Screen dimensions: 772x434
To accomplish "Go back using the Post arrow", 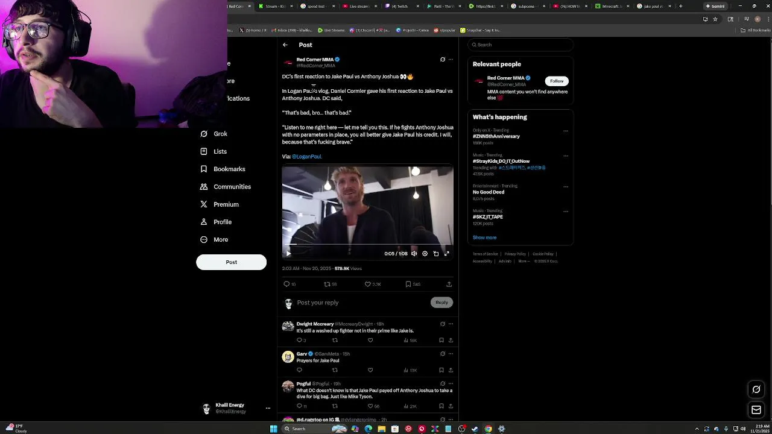I will click(x=285, y=45).
